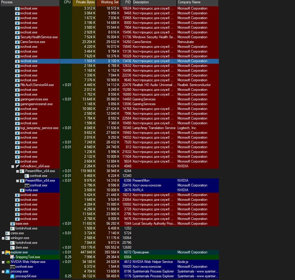Collapse PresentMon_x64.exe with PID 4244
Image resolution: width=295 pixels, height=280 pixels.
coord(17,171)
